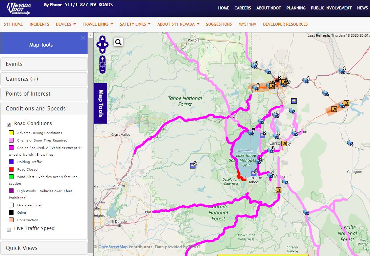Expand the Safety Links dropdown
This screenshot has height=256, width=370.
pos(135,24)
